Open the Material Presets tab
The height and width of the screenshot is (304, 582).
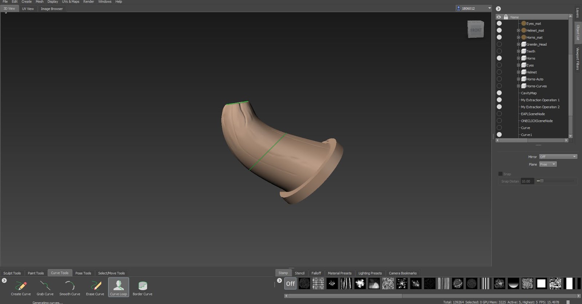tap(339, 273)
